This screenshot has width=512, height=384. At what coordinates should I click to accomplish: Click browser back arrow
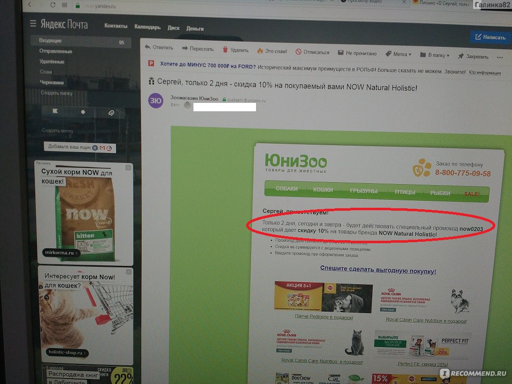click(x=30, y=4)
